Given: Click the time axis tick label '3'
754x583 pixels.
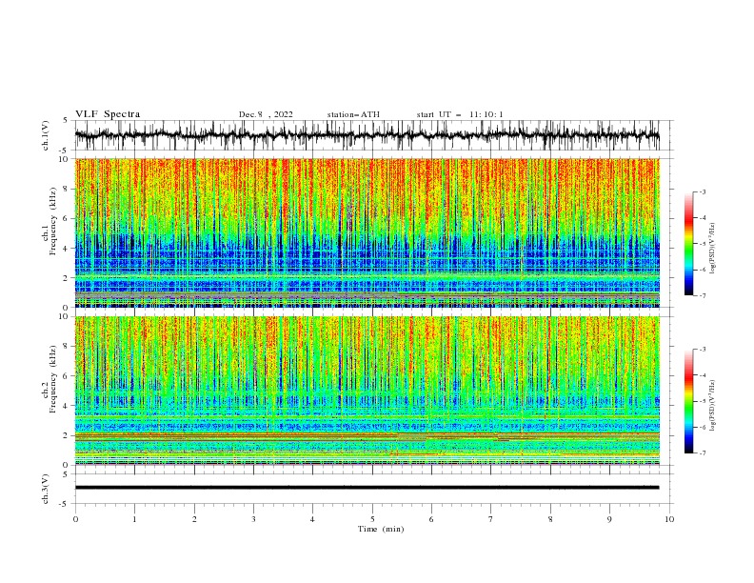Looking at the screenshot, I should (253, 519).
